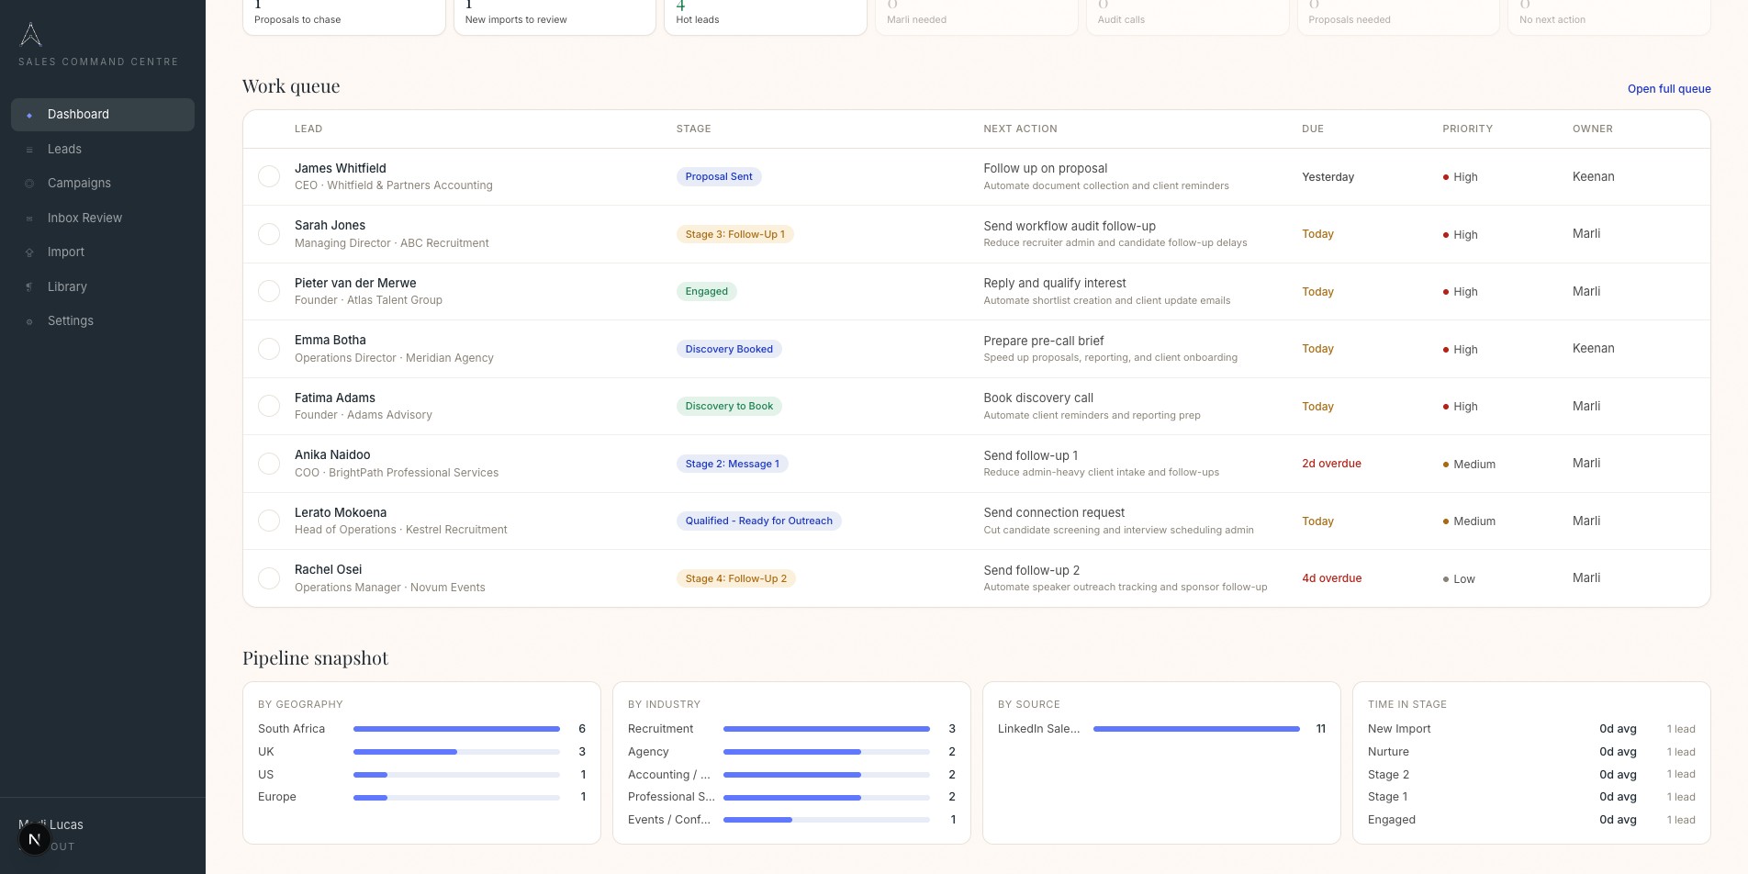Open the Dashboard menu item
The width and height of the screenshot is (1748, 874).
(x=103, y=115)
